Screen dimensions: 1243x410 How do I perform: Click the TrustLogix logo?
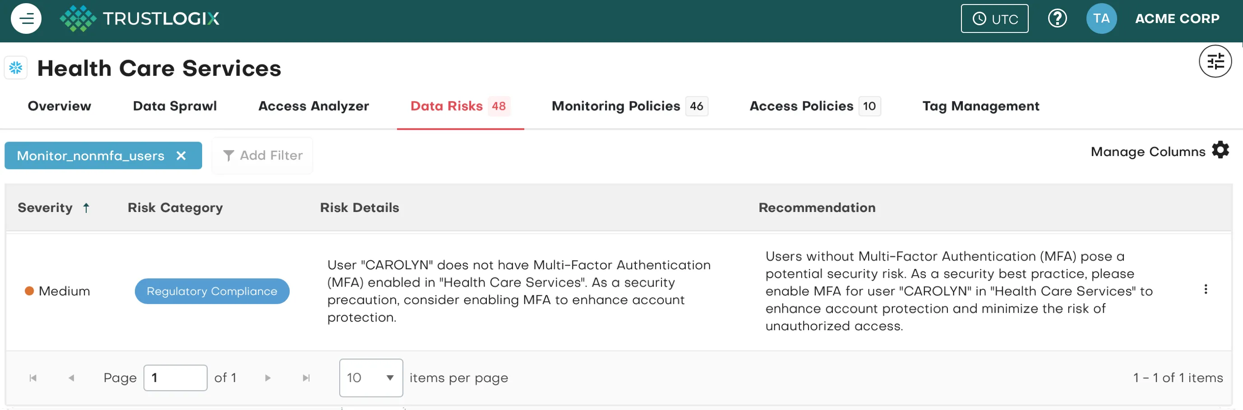(139, 18)
